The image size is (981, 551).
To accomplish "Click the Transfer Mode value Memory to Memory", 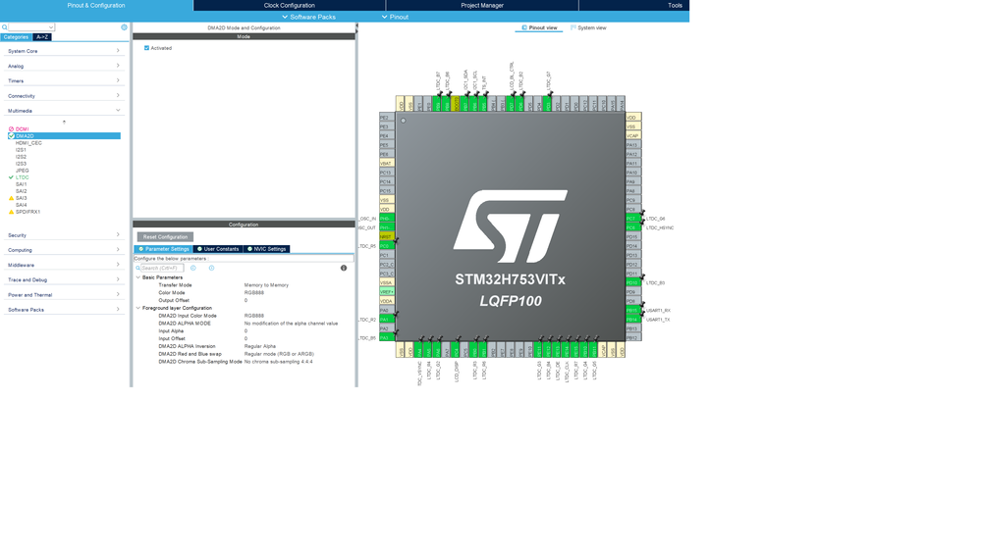I will coord(266,285).
